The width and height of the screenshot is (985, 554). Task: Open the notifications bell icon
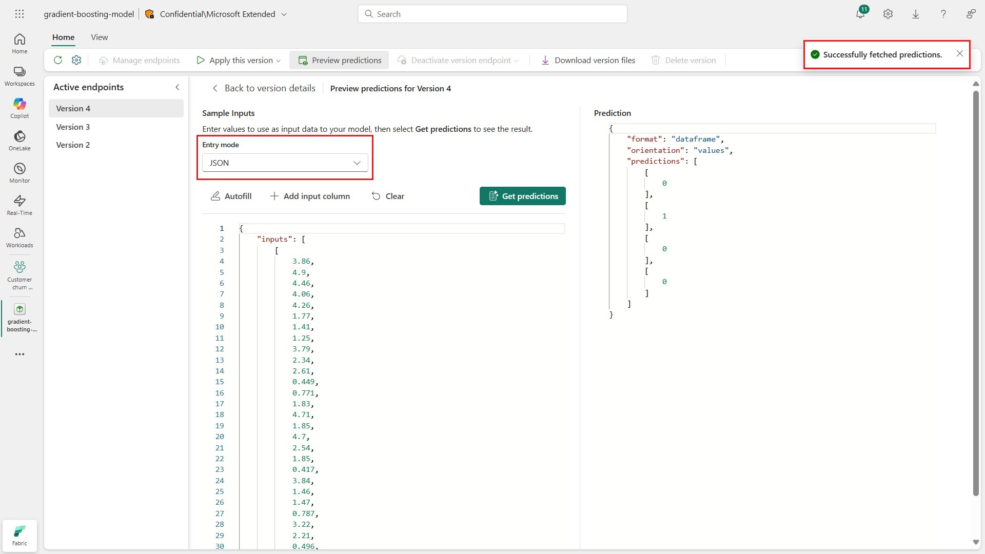[x=860, y=14]
